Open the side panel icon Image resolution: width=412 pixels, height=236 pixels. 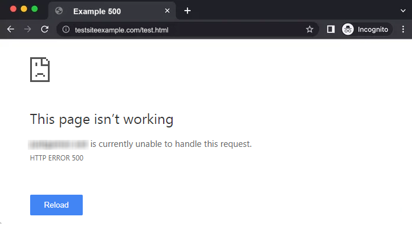pyautogui.click(x=330, y=29)
